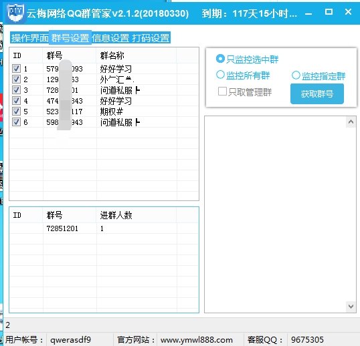Select the 问道私服 name in row 3
This screenshot has width=360, height=346.
pyautogui.click(x=120, y=90)
